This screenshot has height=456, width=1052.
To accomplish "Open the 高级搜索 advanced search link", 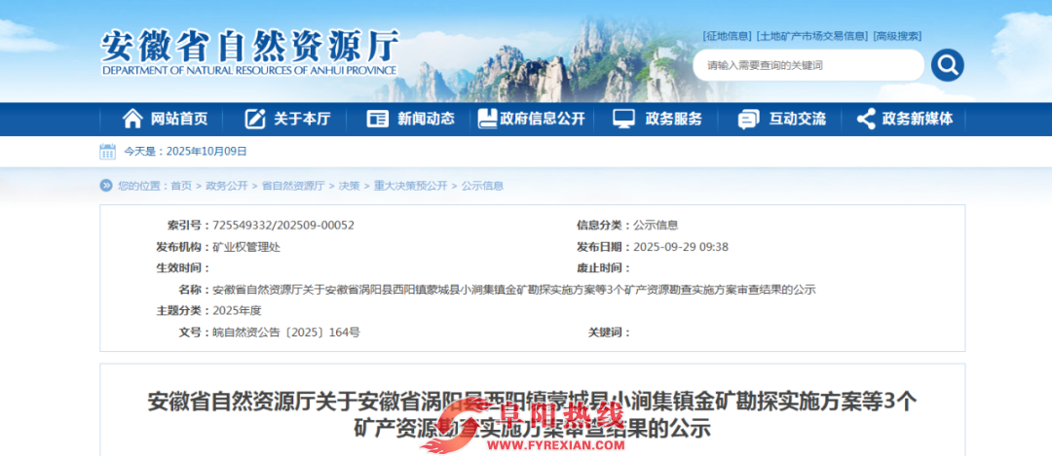I will [897, 36].
